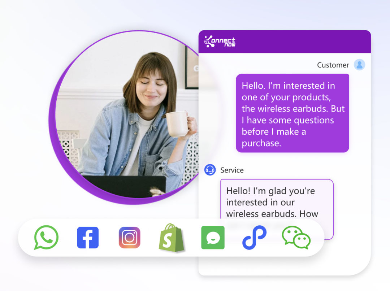The image size is (390, 291).
Task: Select the Customer avatar icon
Action: pyautogui.click(x=359, y=65)
